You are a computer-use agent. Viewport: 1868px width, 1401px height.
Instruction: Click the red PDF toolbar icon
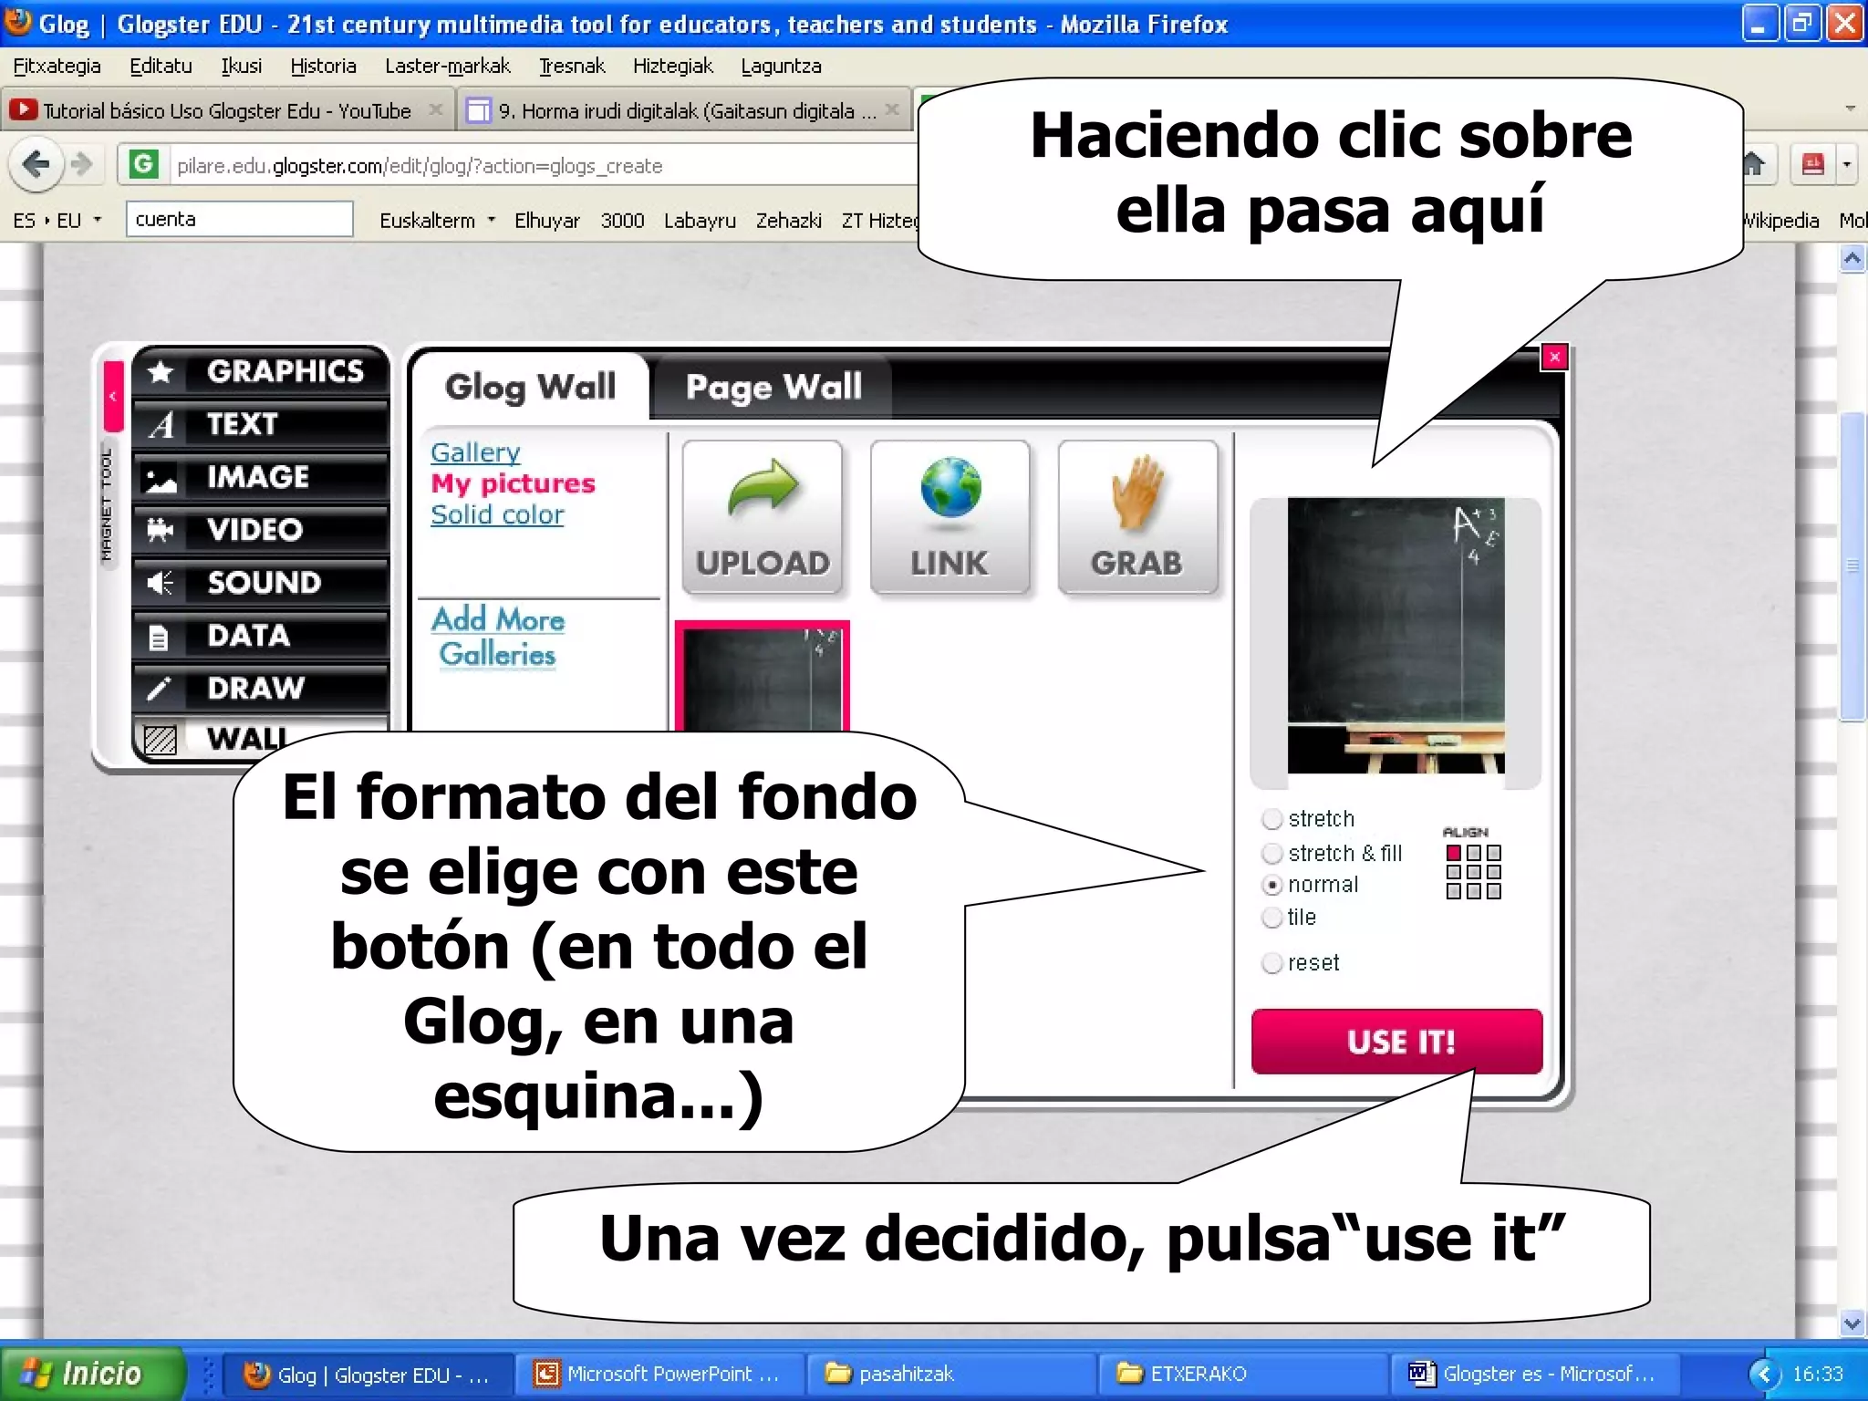click(1812, 165)
